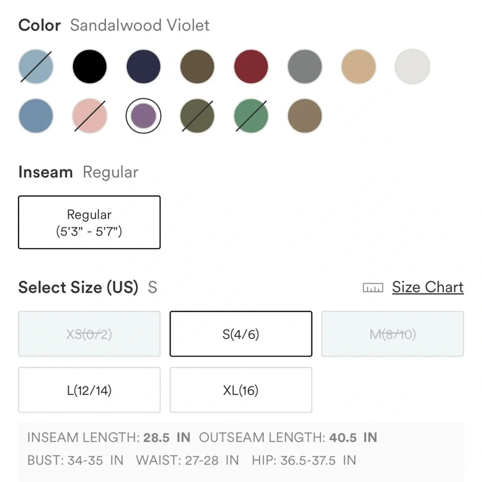482x482 pixels.
Task: Select the Sandalwood Violet purple swatch
Action: coord(143,116)
